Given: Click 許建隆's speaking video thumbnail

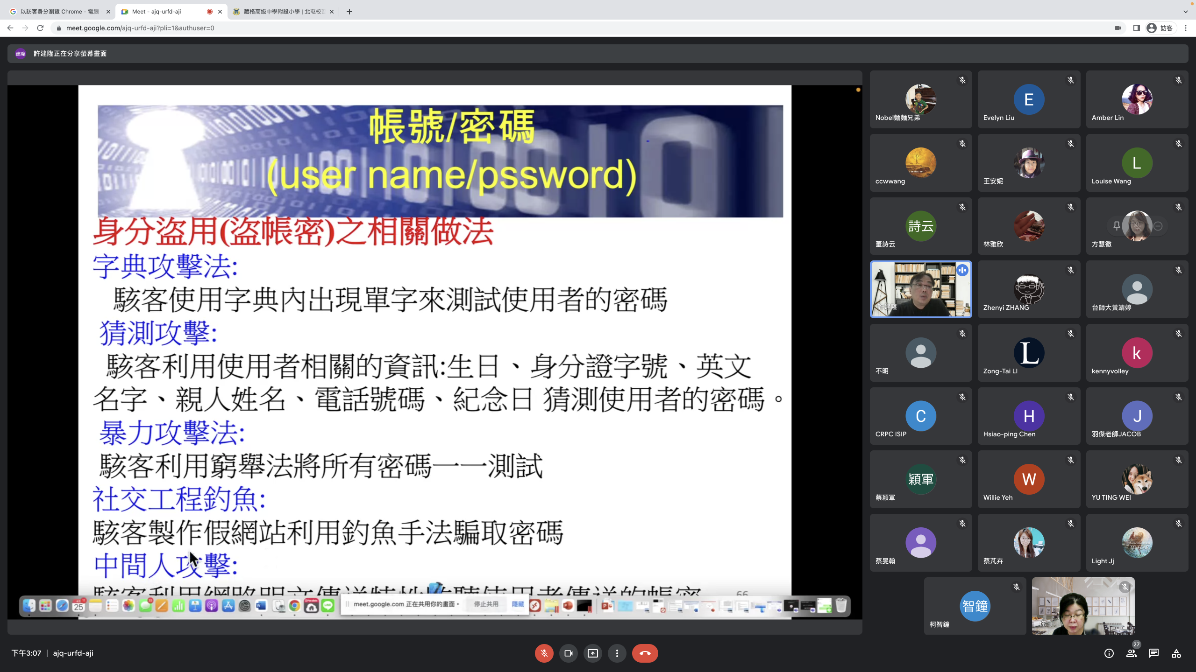Looking at the screenshot, I should [920, 289].
